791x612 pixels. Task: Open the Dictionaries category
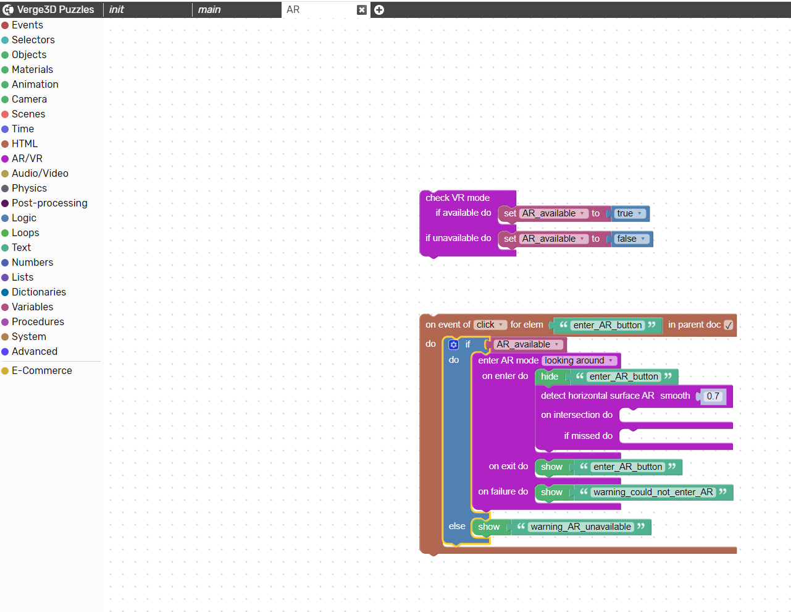pyautogui.click(x=38, y=292)
